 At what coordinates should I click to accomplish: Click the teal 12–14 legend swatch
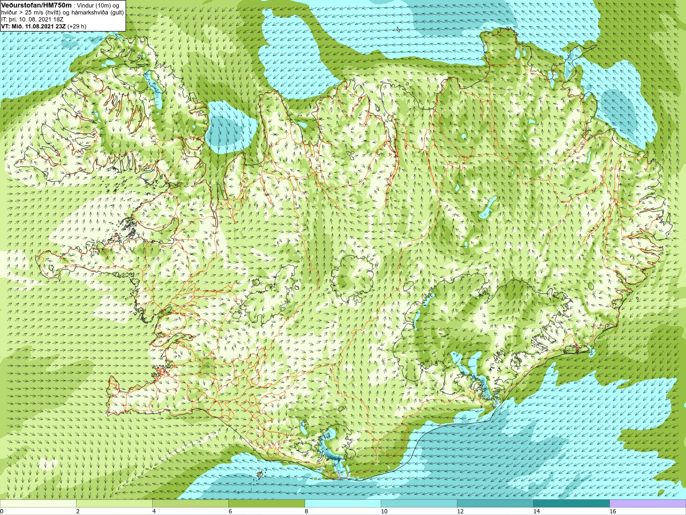pyautogui.click(x=495, y=504)
